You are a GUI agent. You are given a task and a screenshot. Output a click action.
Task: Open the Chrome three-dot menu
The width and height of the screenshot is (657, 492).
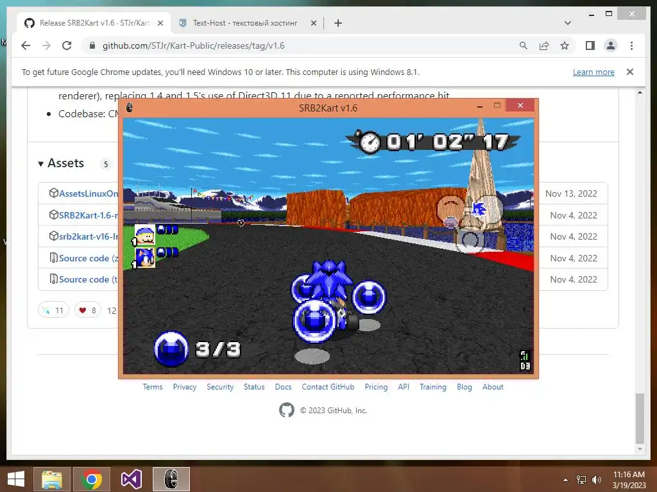pyautogui.click(x=631, y=45)
